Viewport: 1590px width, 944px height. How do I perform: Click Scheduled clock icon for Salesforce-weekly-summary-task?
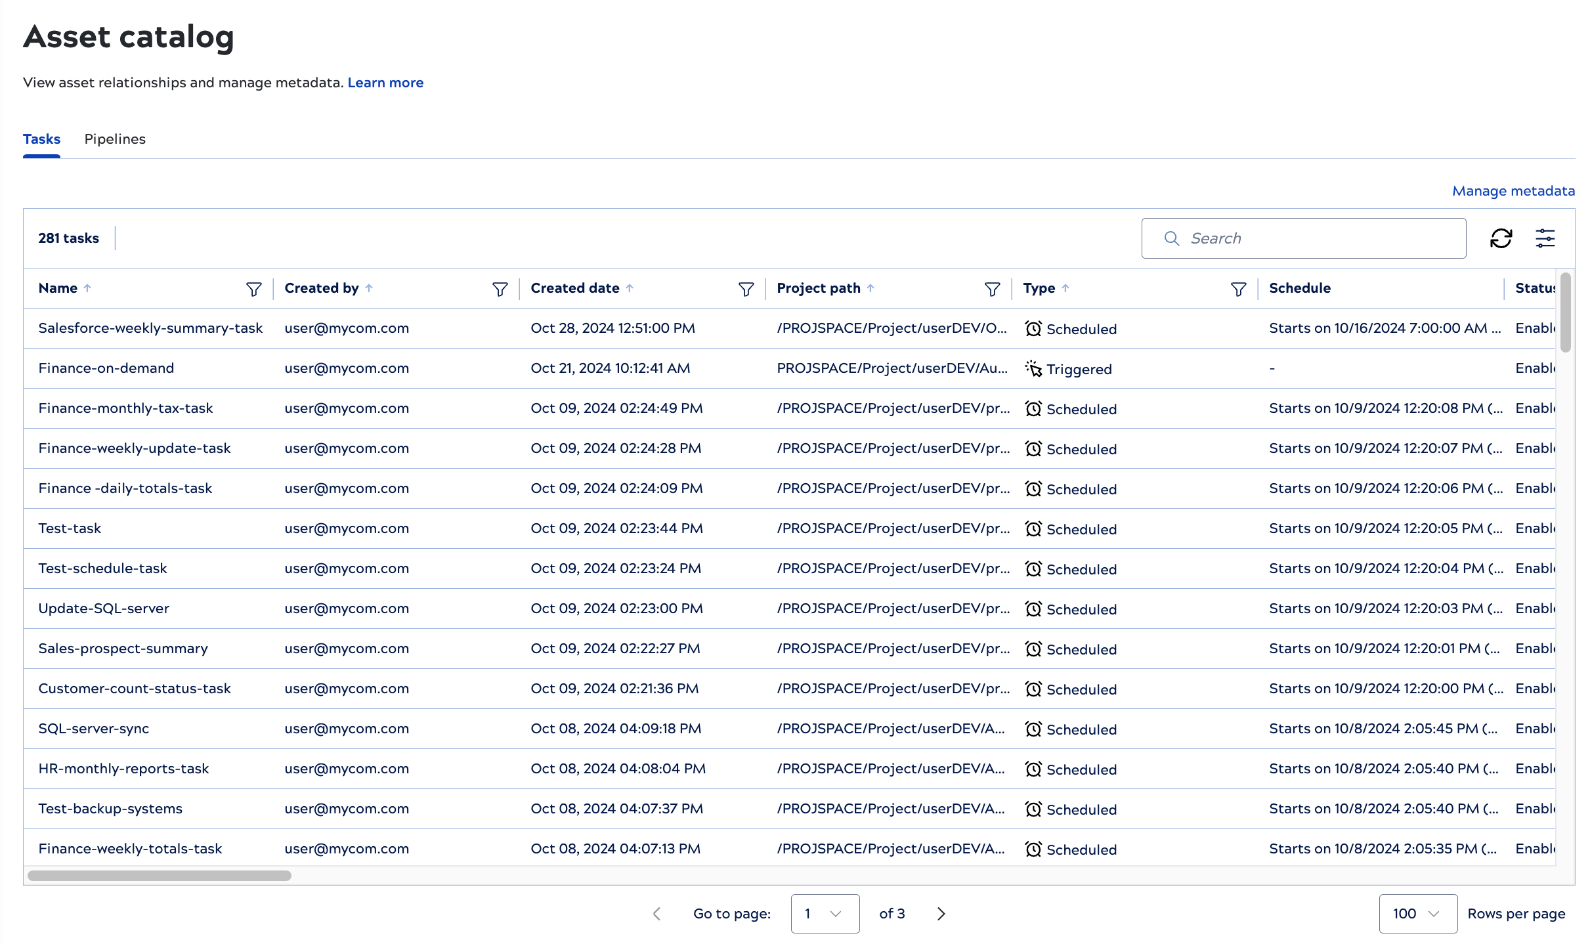point(1033,329)
